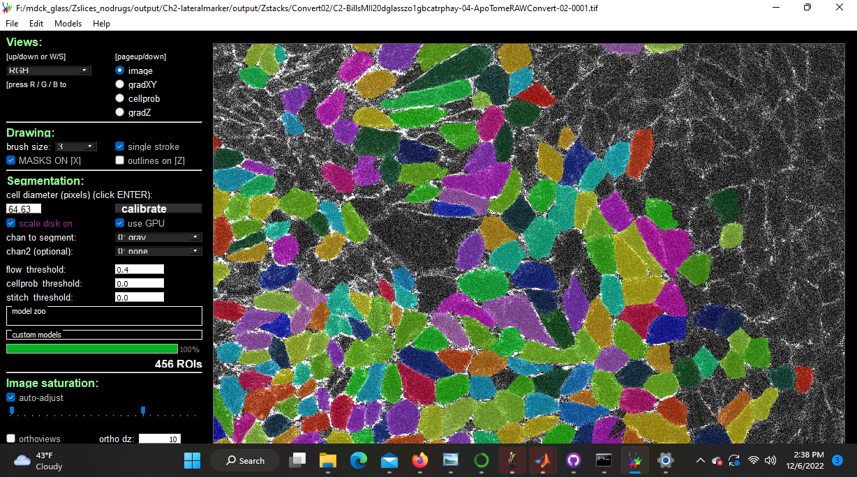Disable the use GPU checkbox

[119, 222]
